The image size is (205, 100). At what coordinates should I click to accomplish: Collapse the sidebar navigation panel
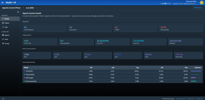[18, 12]
